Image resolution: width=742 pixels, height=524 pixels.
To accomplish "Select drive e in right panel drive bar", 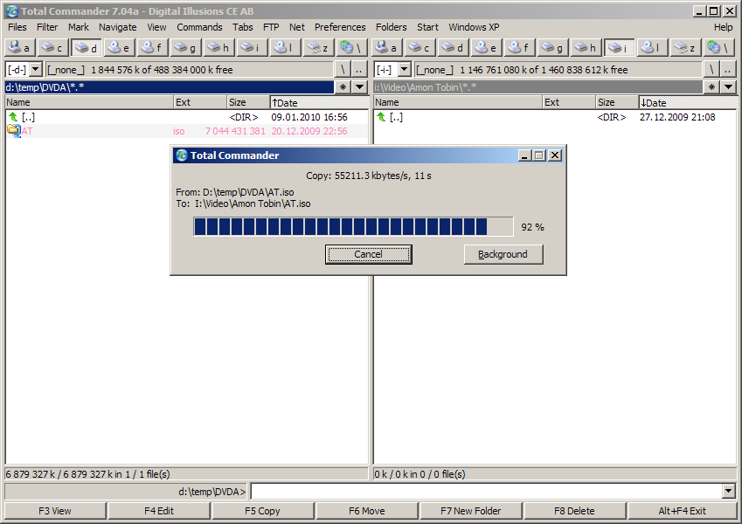I will 487,48.
